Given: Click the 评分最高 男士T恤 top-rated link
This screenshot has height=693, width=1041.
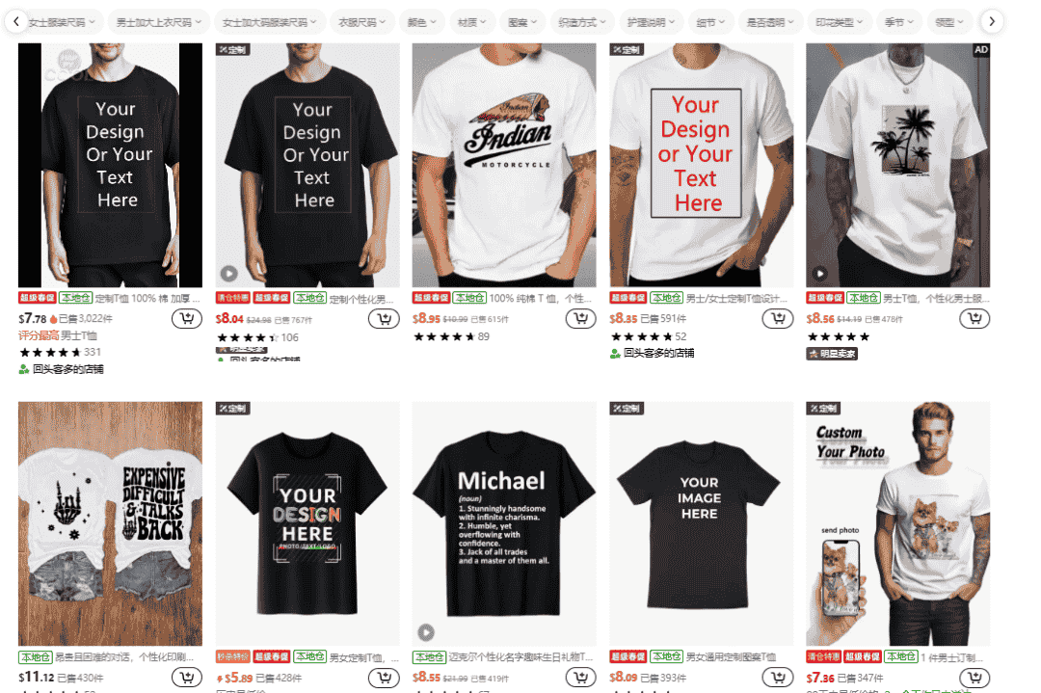Looking at the screenshot, I should click(58, 335).
